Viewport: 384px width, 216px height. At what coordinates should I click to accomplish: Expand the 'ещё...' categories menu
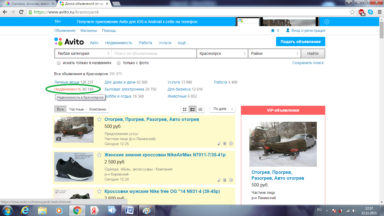[184, 43]
